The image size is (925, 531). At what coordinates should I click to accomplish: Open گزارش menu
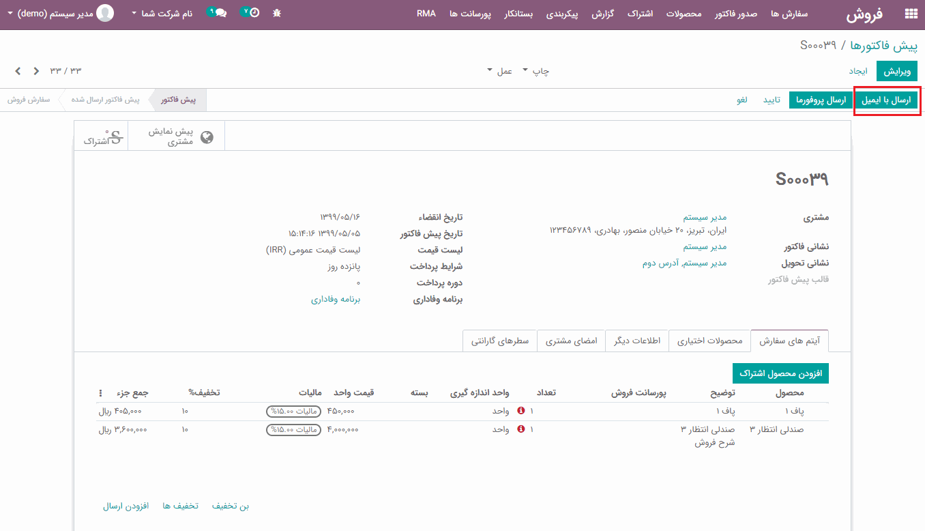(x=603, y=14)
